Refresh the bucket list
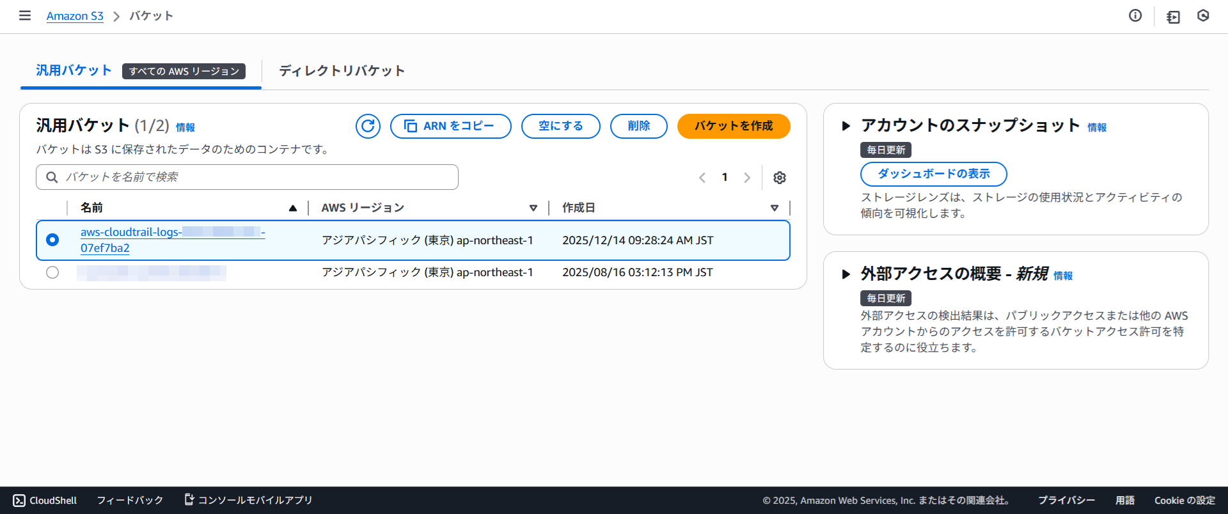This screenshot has width=1228, height=514. [x=368, y=126]
